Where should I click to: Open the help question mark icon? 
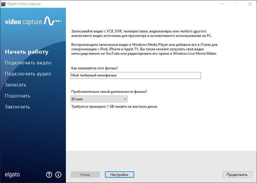tap(49, 175)
